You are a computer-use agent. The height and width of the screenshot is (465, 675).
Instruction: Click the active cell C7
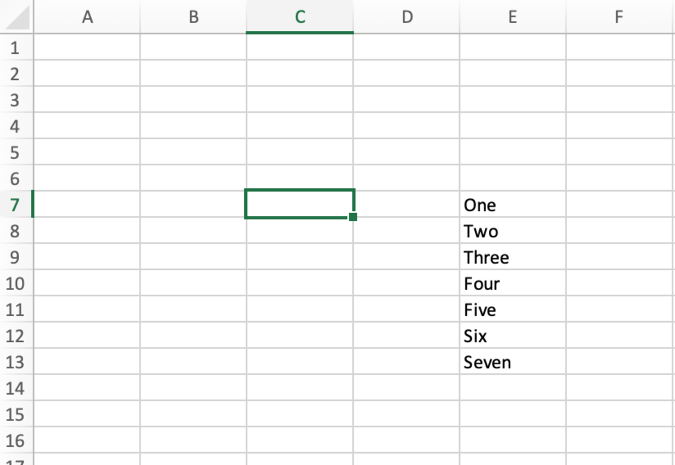tap(299, 204)
